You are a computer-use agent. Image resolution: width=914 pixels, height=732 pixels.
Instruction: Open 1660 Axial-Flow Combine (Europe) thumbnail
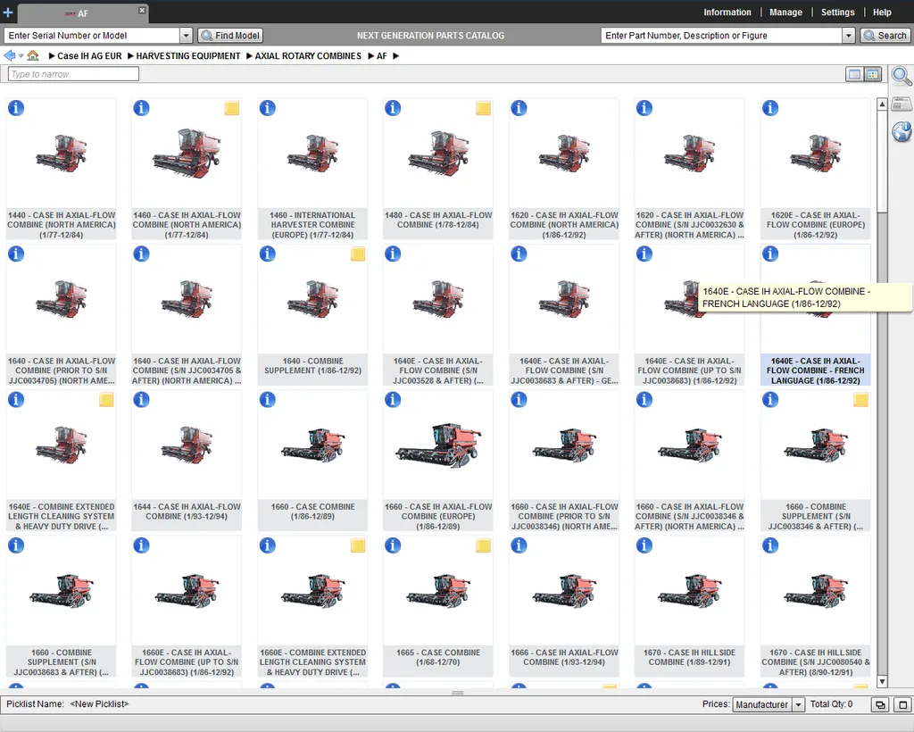pos(438,445)
